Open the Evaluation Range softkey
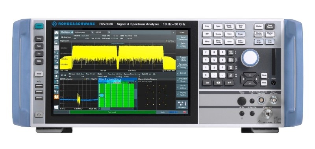315x149 pixels. click(x=182, y=80)
